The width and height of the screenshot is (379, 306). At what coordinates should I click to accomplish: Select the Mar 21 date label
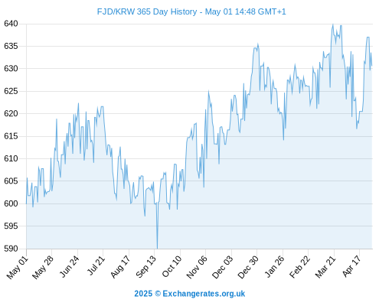[325, 267]
